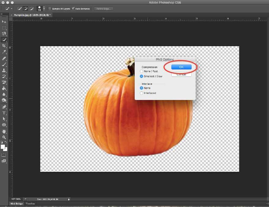Select the Clone Stamp tool
The width and height of the screenshot is (269, 207).
[x=4, y=70]
